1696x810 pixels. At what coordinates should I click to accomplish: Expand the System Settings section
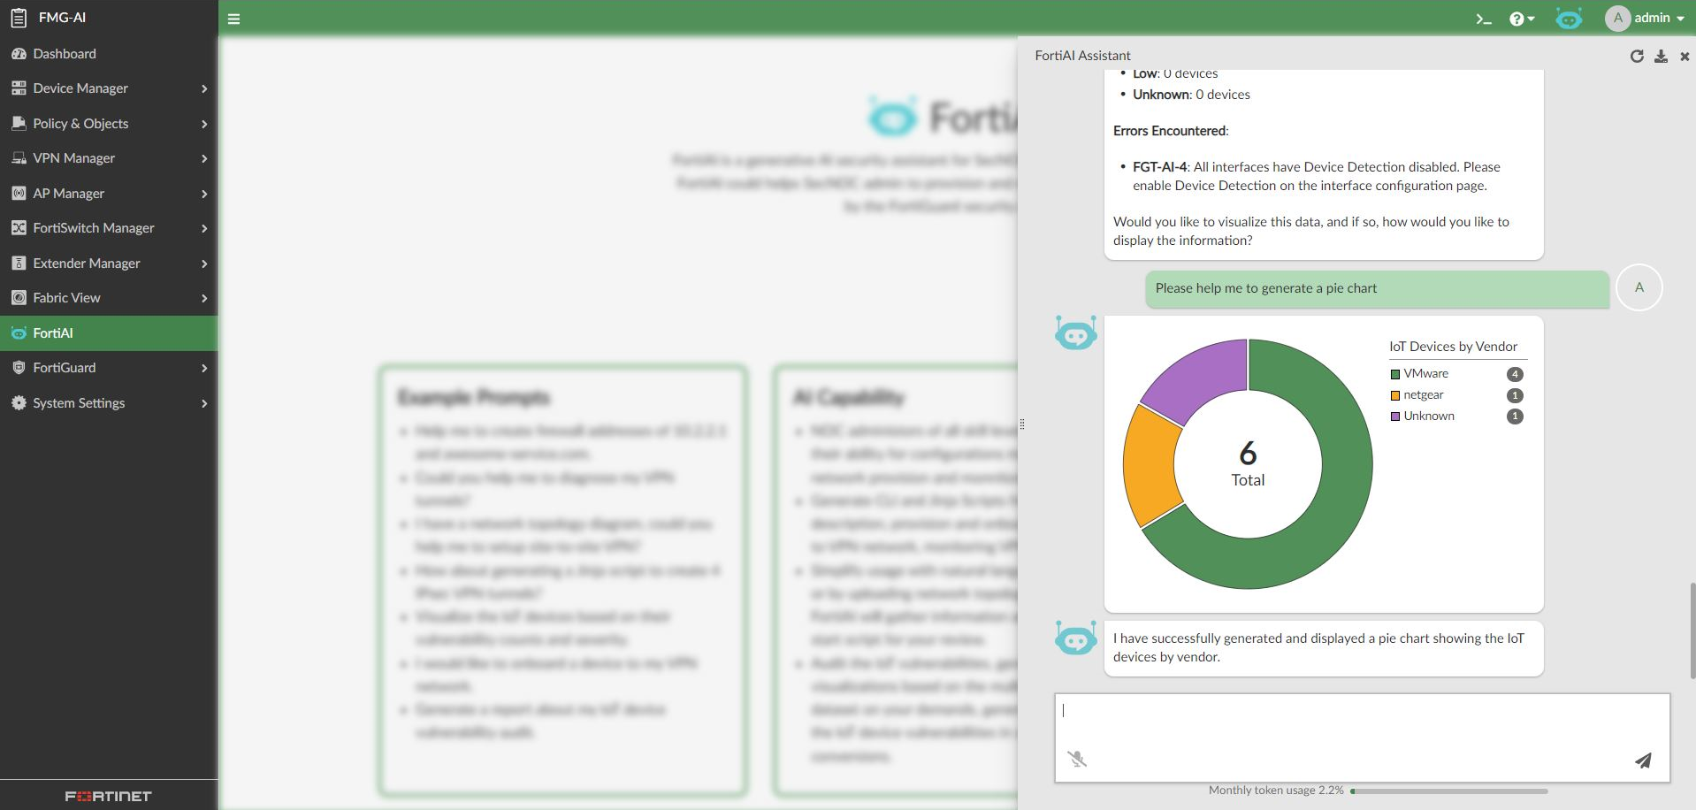click(x=79, y=403)
